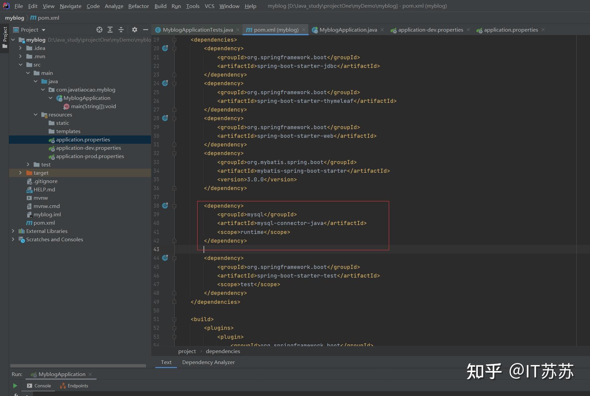This screenshot has height=396, width=590.
Task: Click the gutter dependency icon on line 28
Action: [x=165, y=118]
